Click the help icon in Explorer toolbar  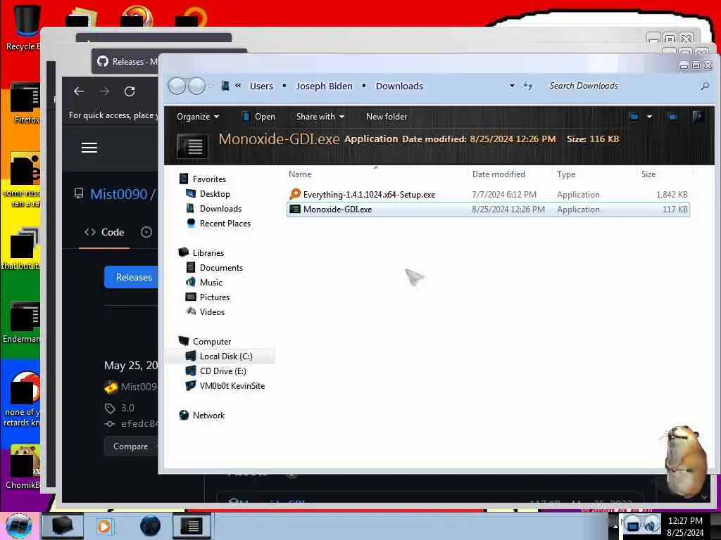click(698, 117)
